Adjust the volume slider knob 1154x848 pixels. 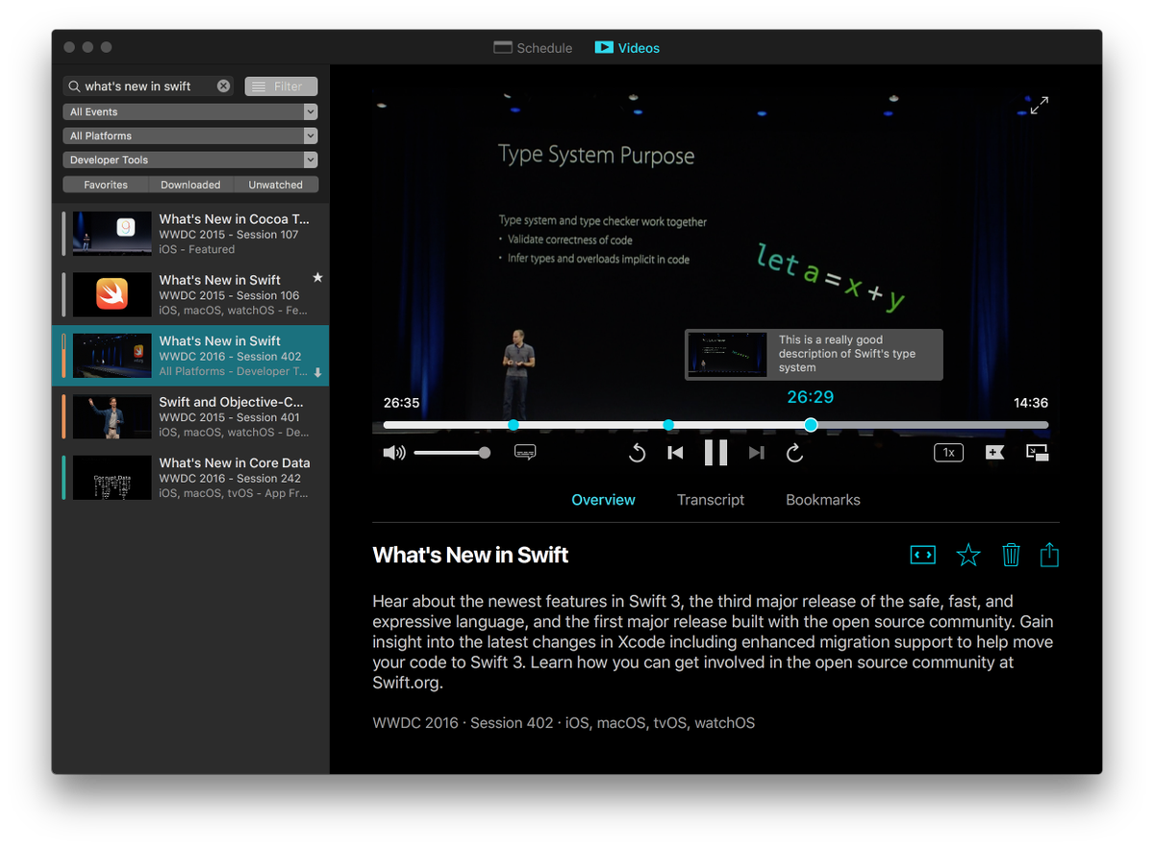coord(485,453)
